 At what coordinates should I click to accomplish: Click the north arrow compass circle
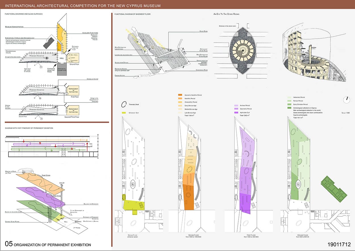click(x=346, y=100)
